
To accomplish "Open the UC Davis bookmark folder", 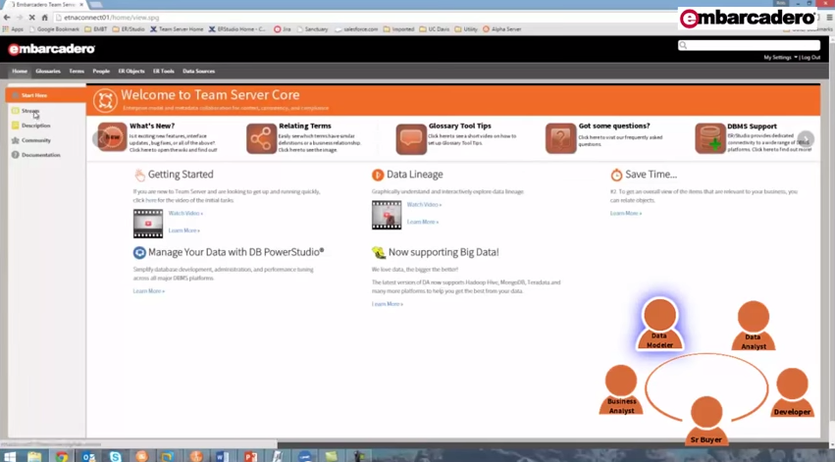I will pyautogui.click(x=434, y=29).
